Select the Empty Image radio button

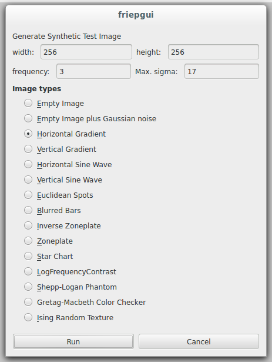click(x=28, y=103)
